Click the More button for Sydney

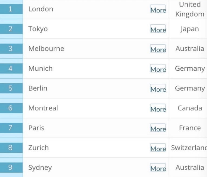pyautogui.click(x=158, y=168)
